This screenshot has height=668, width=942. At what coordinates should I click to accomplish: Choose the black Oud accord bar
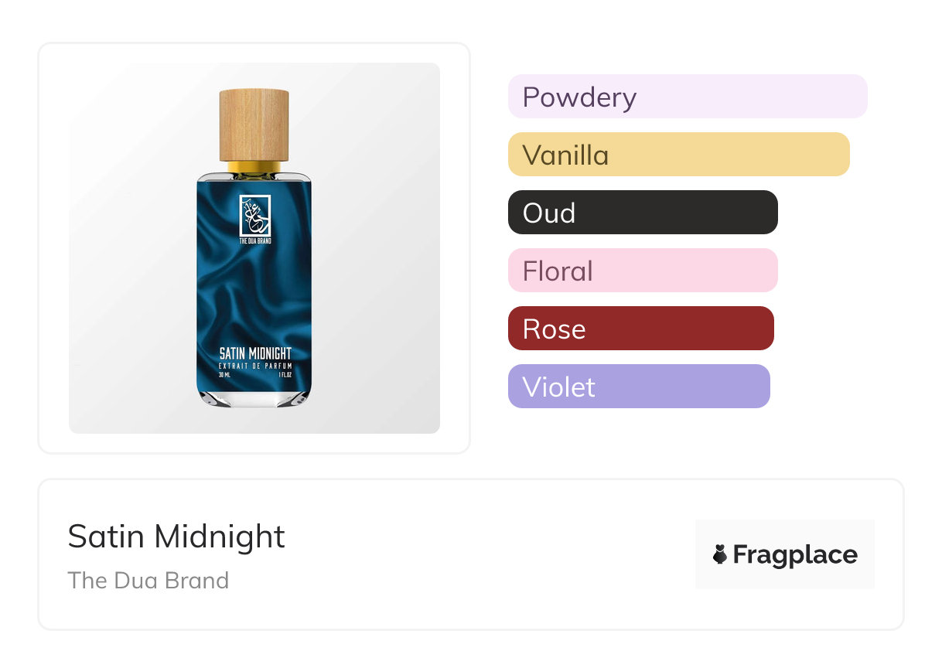[642, 213]
